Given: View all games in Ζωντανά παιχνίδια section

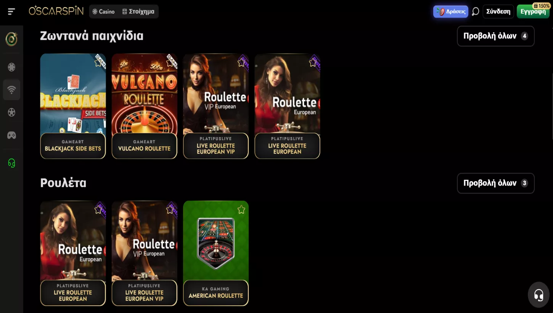Looking at the screenshot, I should (x=495, y=36).
